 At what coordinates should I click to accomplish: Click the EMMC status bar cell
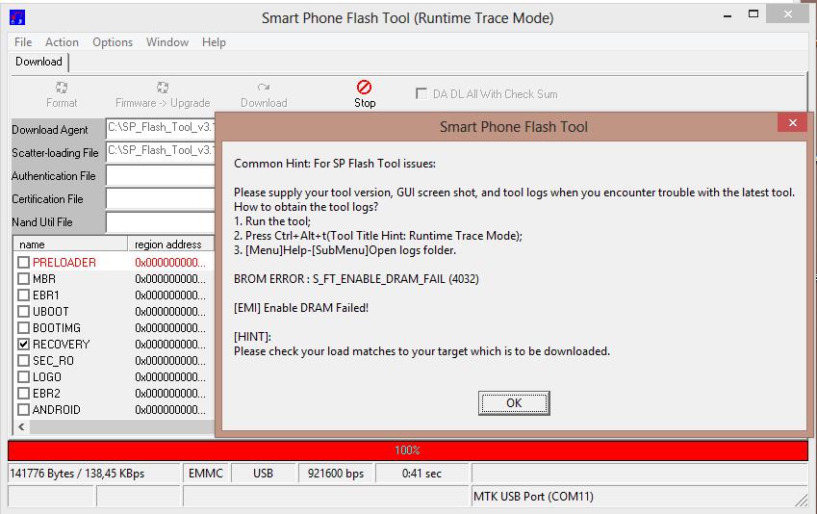205,474
